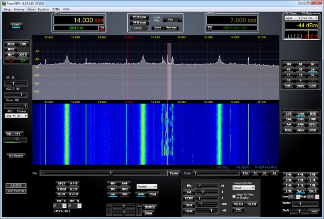Open the Setup menu
Viewport: 324px width, 219px height.
tap(7, 9)
